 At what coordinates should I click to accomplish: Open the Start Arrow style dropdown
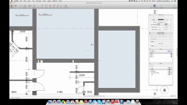tap(161, 27)
